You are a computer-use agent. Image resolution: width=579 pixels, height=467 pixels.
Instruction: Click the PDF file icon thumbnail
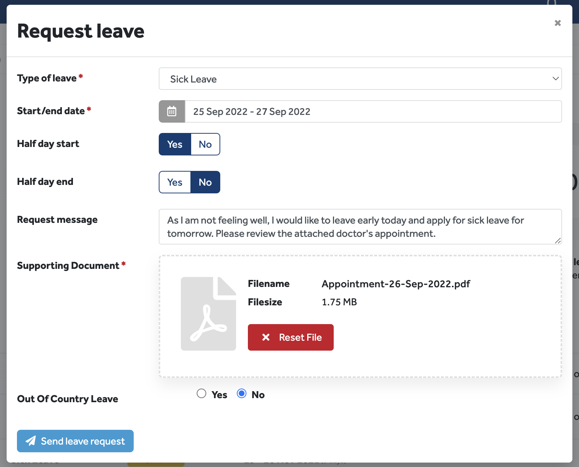[x=208, y=313]
